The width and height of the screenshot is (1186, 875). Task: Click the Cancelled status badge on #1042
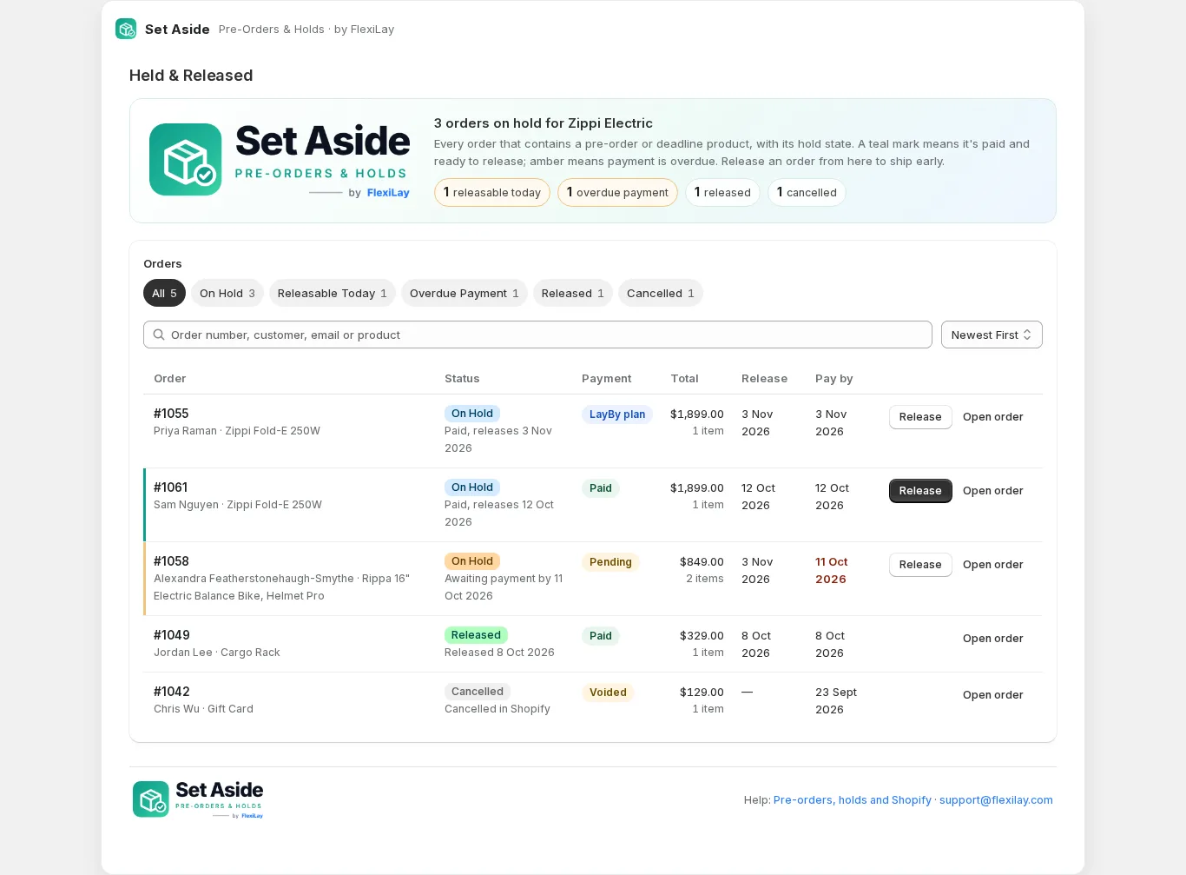(478, 692)
